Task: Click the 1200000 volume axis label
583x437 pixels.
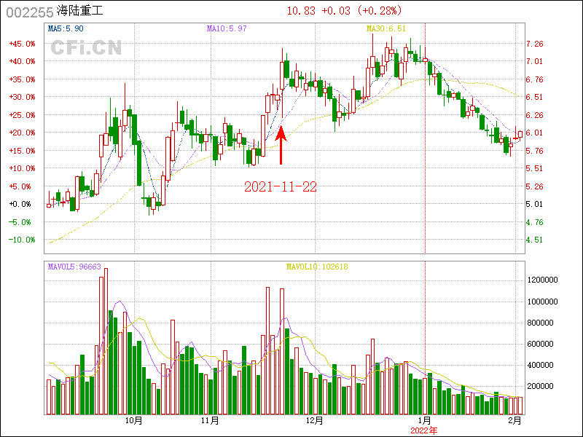Action: click(543, 280)
